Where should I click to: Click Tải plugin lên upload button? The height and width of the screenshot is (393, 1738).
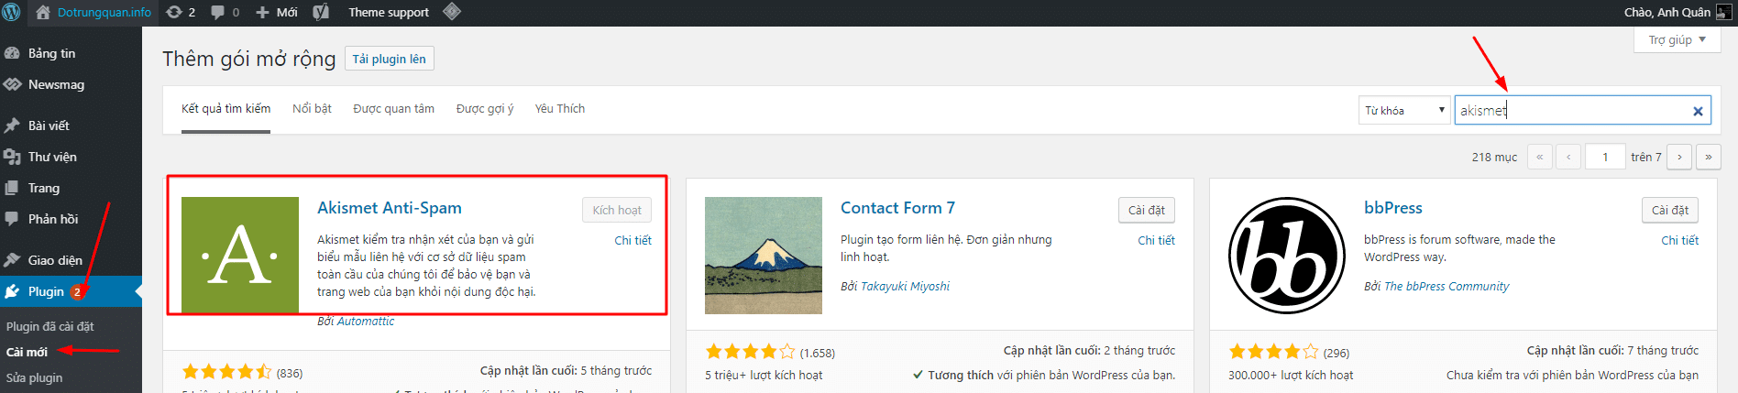(x=389, y=59)
